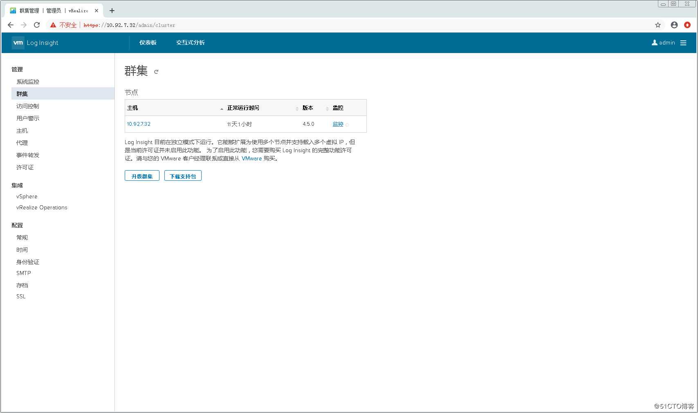The height and width of the screenshot is (413, 698).
Task: Open 代理 in sidebar
Action: coord(22,143)
